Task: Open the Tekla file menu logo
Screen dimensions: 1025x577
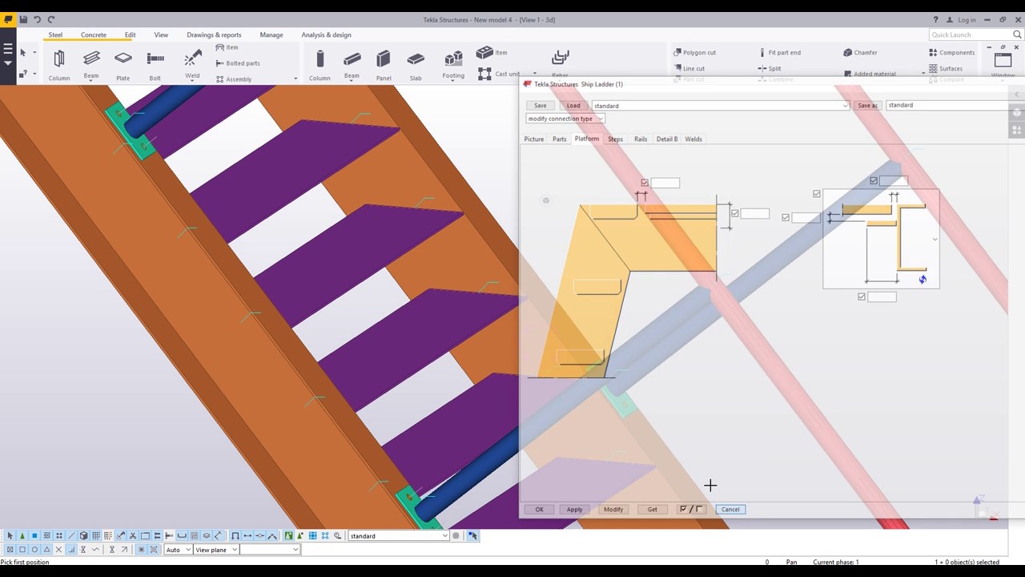Action: (x=8, y=19)
